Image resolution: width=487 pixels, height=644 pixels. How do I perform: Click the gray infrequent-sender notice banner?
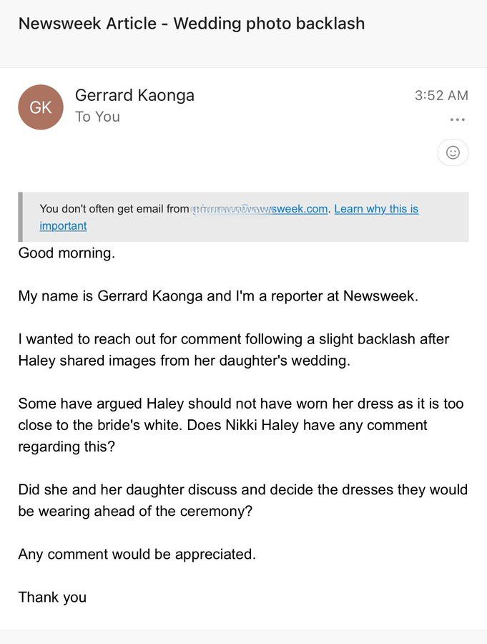[x=243, y=217]
